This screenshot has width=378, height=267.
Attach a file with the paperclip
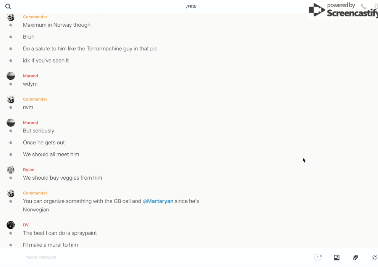click(x=355, y=257)
